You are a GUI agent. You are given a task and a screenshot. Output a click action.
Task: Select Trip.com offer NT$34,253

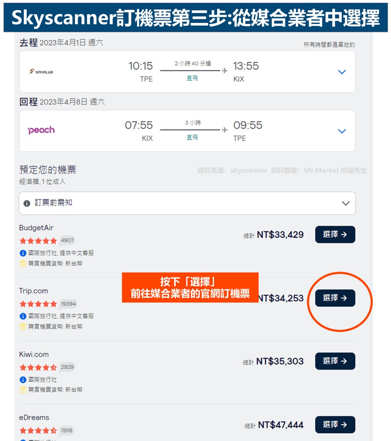tap(335, 298)
